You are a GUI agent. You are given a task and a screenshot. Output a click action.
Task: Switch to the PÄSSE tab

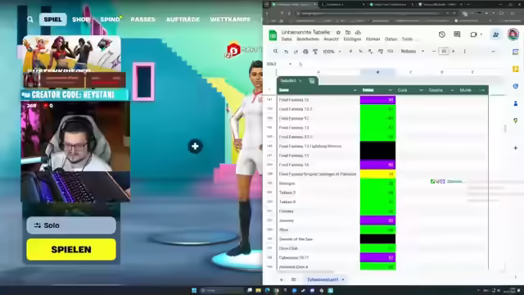(x=142, y=20)
